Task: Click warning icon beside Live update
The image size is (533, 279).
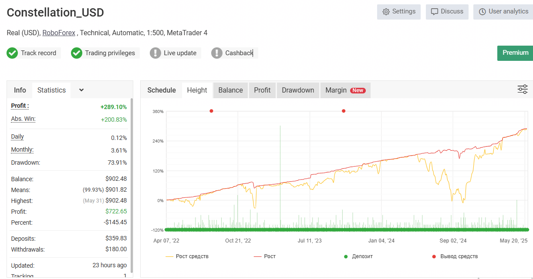Action: [x=155, y=53]
